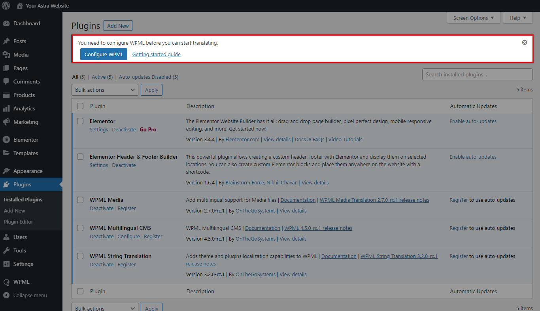Filter plugins by Active

pos(102,77)
